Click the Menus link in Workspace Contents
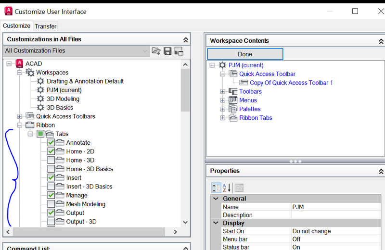Viewport: 385px width, 250px height. 248,100
